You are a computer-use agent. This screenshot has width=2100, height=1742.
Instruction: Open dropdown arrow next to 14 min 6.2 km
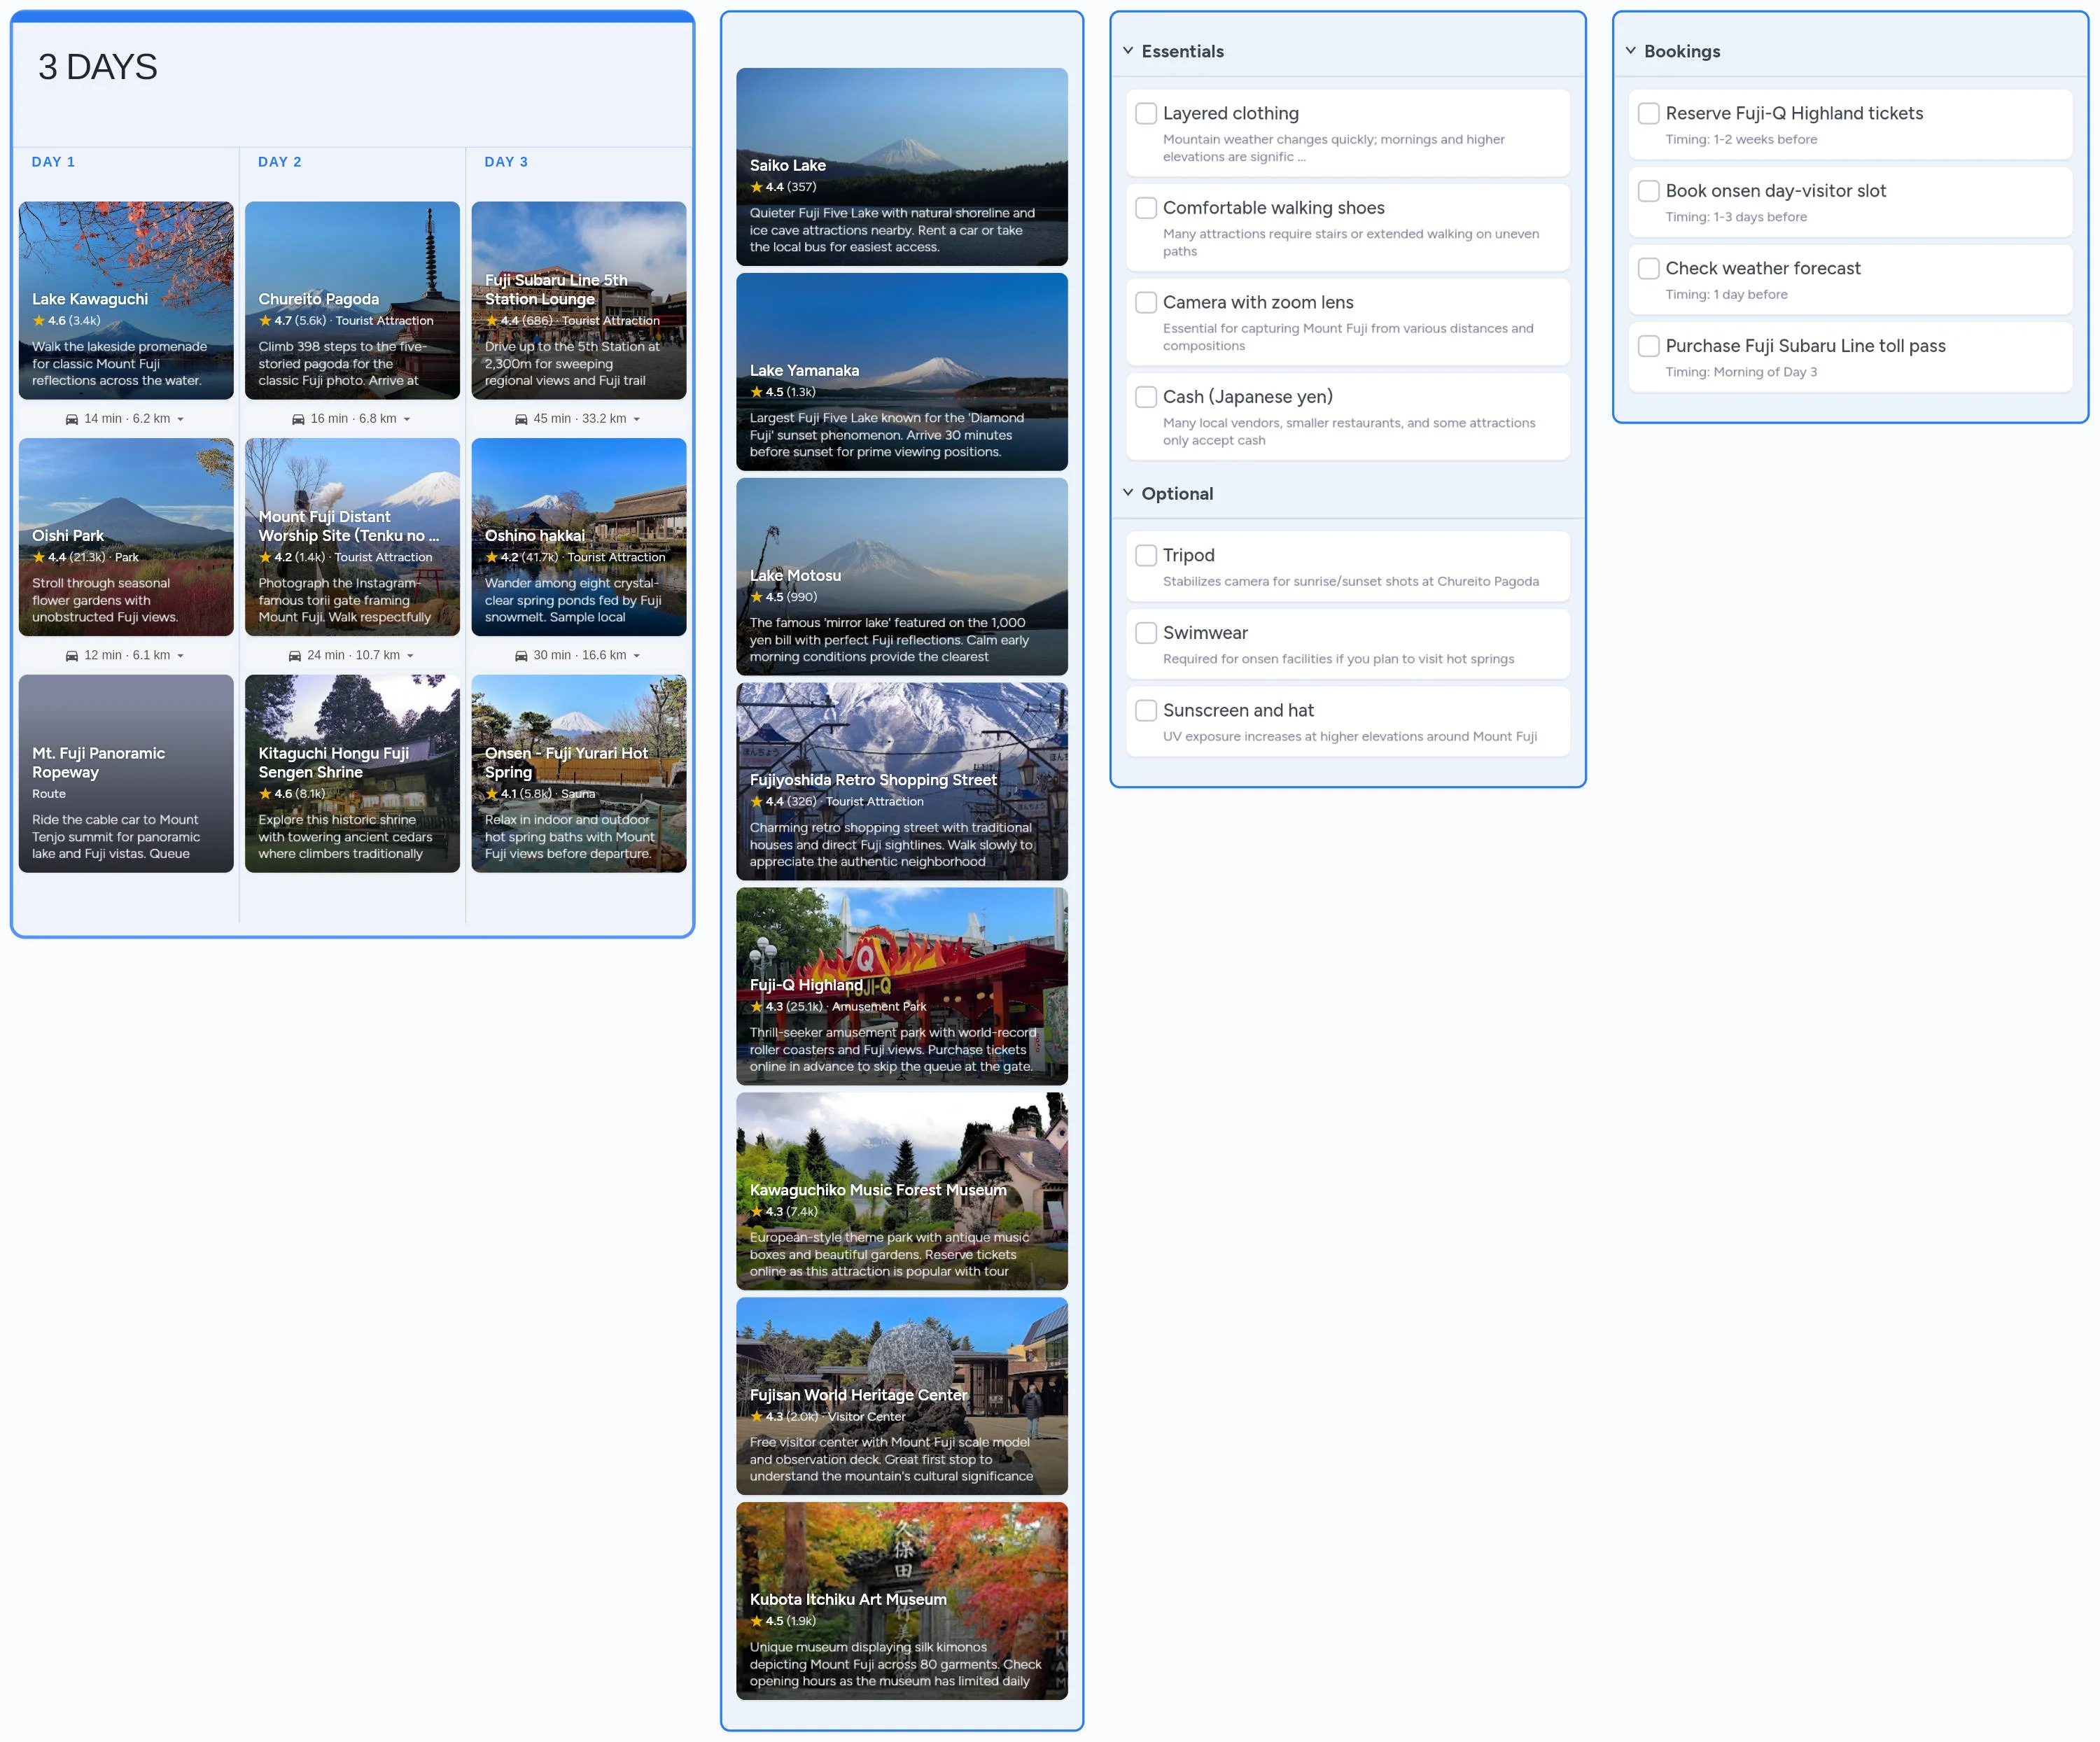(x=181, y=420)
